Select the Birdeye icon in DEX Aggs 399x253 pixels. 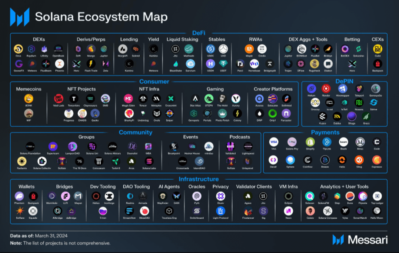(x=328, y=49)
